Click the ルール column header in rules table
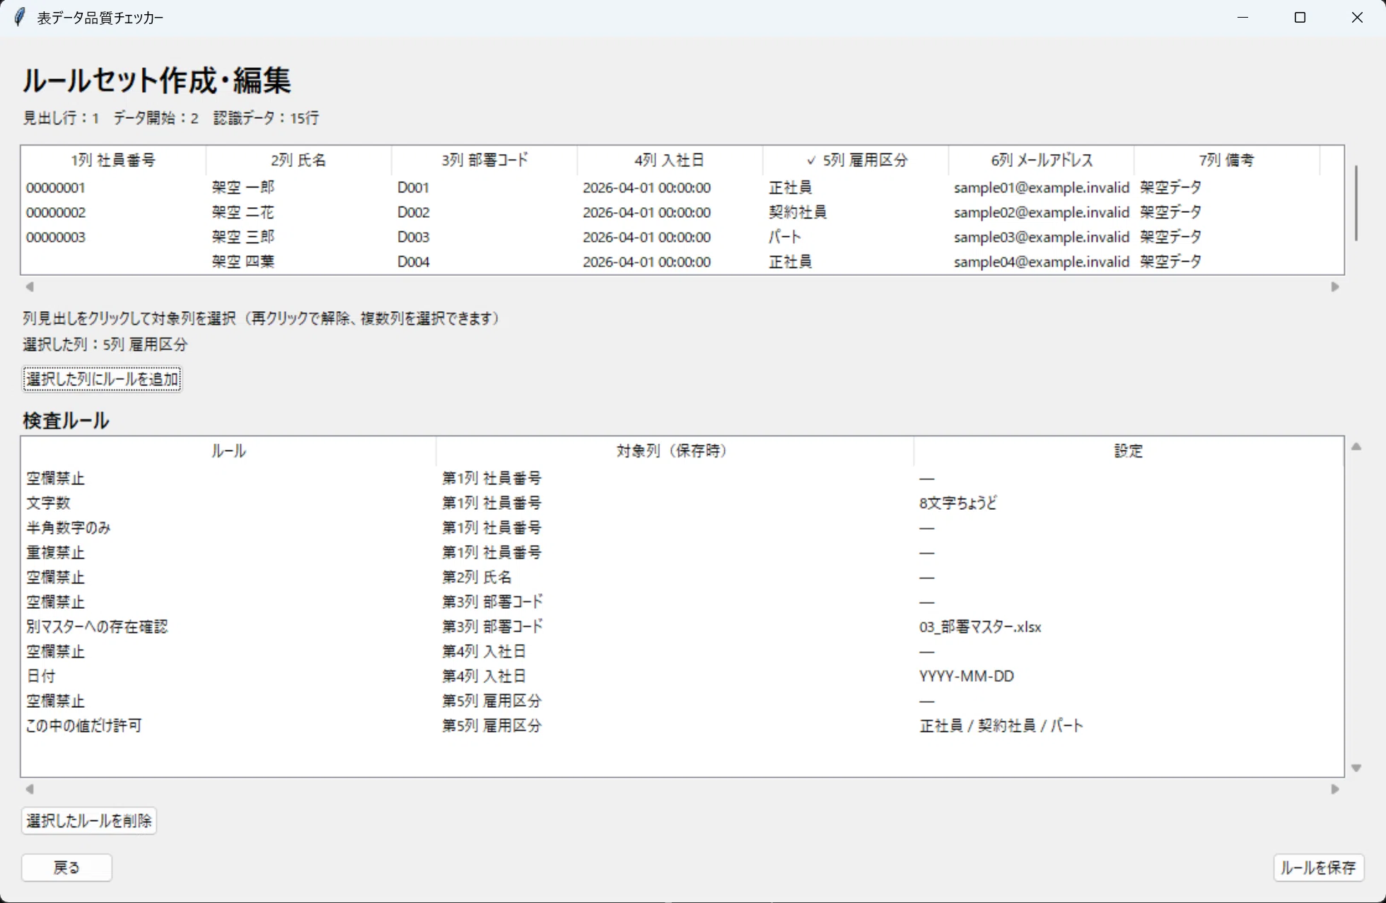Screen dimensions: 1386x903 click(x=228, y=451)
